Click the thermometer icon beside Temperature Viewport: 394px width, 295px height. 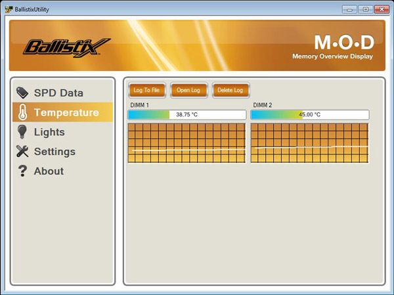coord(22,112)
